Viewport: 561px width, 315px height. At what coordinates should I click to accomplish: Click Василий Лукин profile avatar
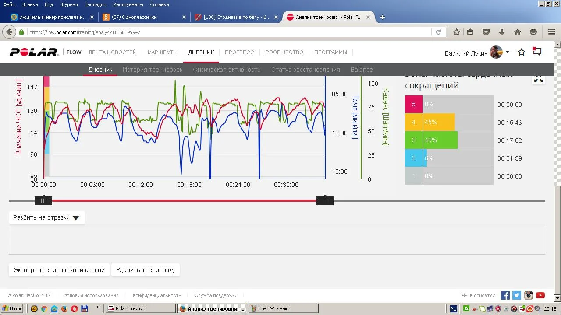pyautogui.click(x=496, y=52)
